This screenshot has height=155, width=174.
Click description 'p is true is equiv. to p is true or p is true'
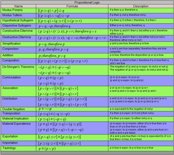tap(132, 148)
